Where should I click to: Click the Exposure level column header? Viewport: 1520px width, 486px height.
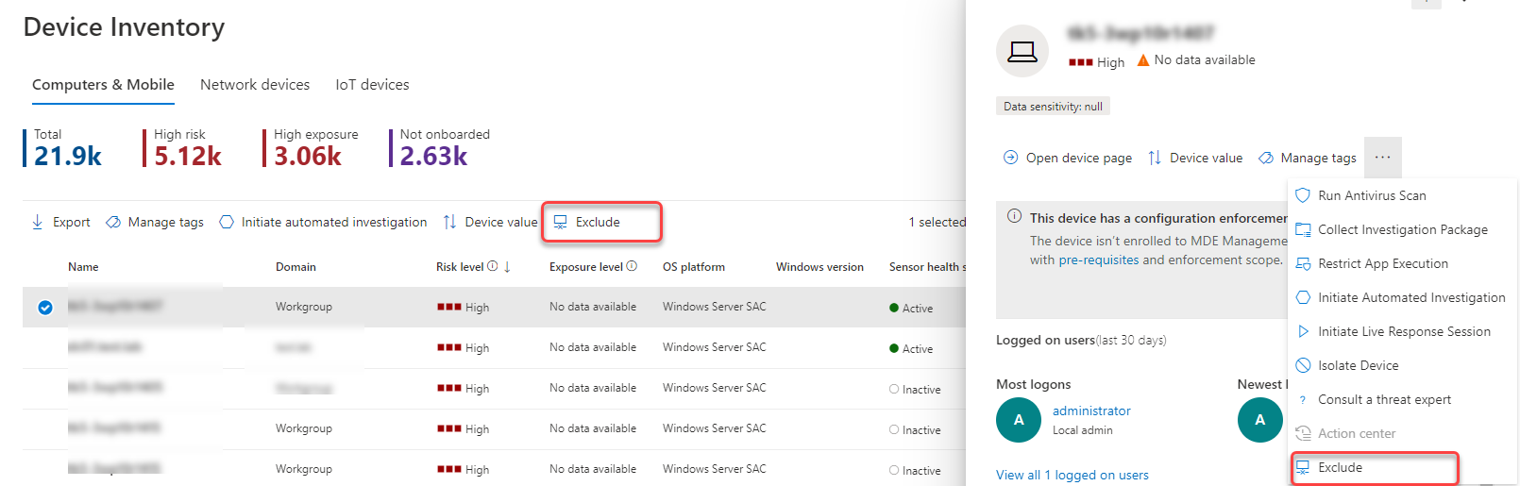coord(586,267)
